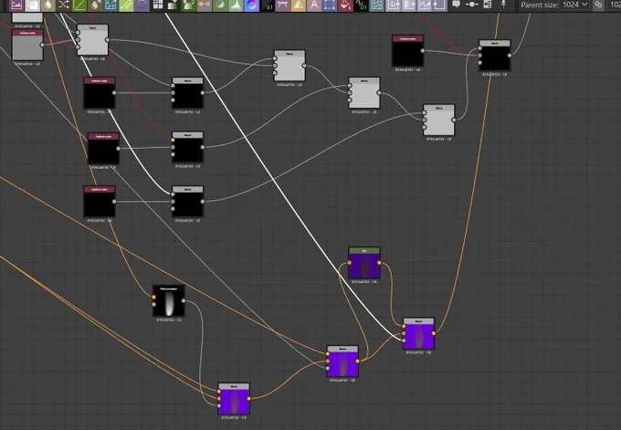Add a navigation pin to graph
The height and width of the screenshot is (430, 621).
click(x=503, y=5)
